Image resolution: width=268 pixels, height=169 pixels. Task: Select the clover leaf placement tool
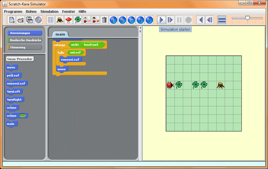pos(78,20)
